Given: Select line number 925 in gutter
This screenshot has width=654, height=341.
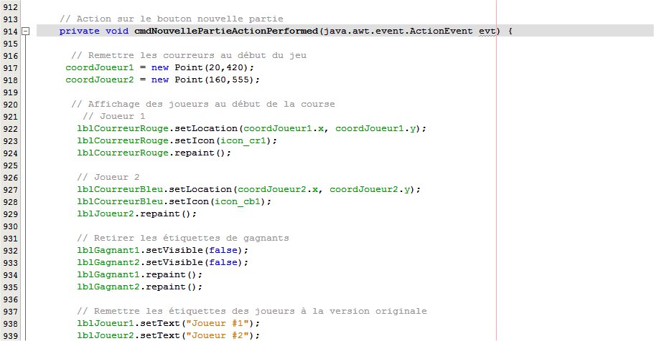Looking at the screenshot, I should point(10,165).
